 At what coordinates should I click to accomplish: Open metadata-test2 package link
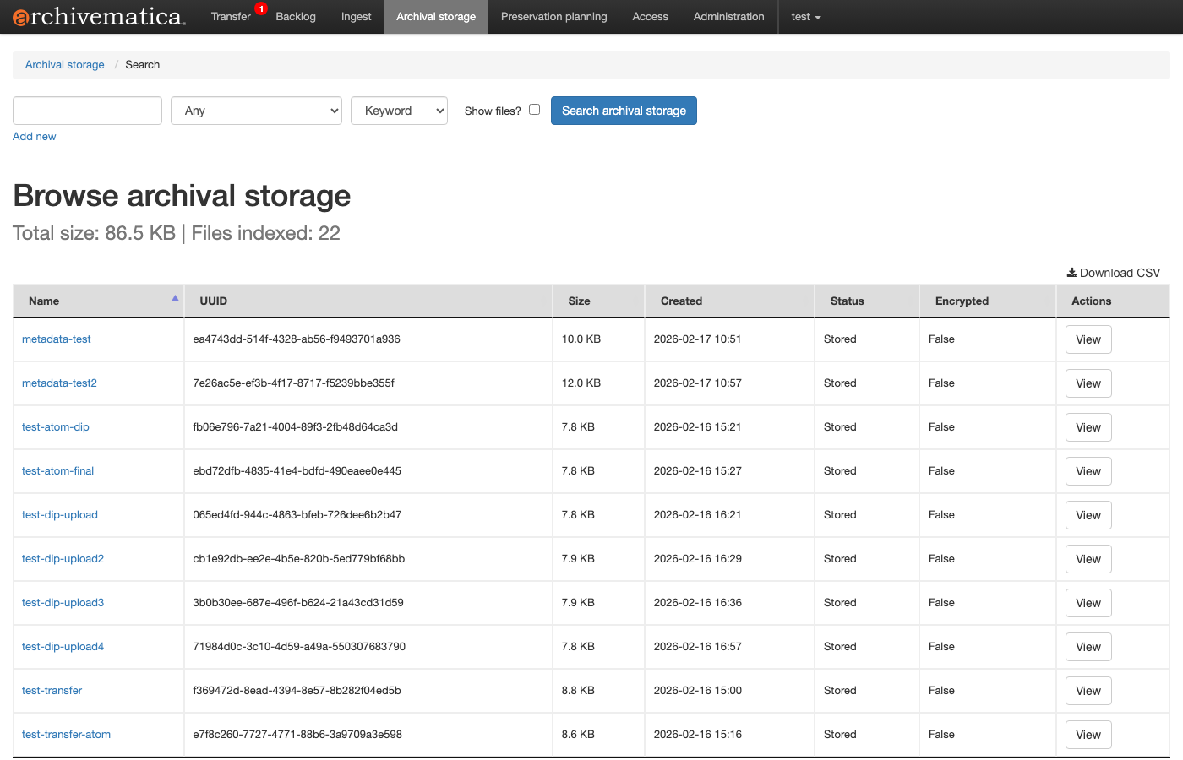click(59, 383)
